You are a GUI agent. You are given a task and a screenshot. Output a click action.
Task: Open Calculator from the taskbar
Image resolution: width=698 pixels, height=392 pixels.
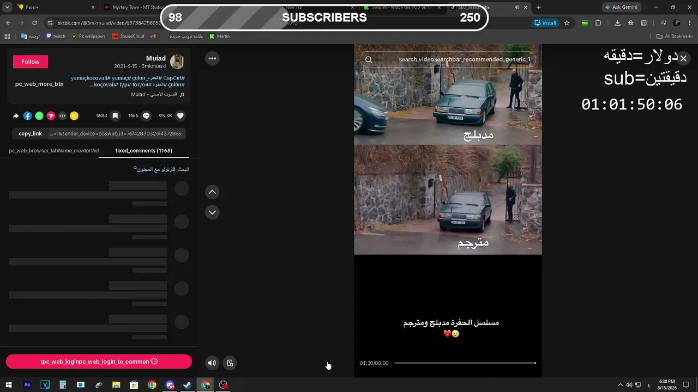coord(63,385)
